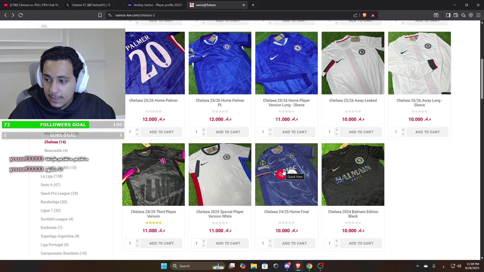This screenshot has height=272, width=484.
Task: Switch to the Andrey Santos player profile tab
Action: 155,5
